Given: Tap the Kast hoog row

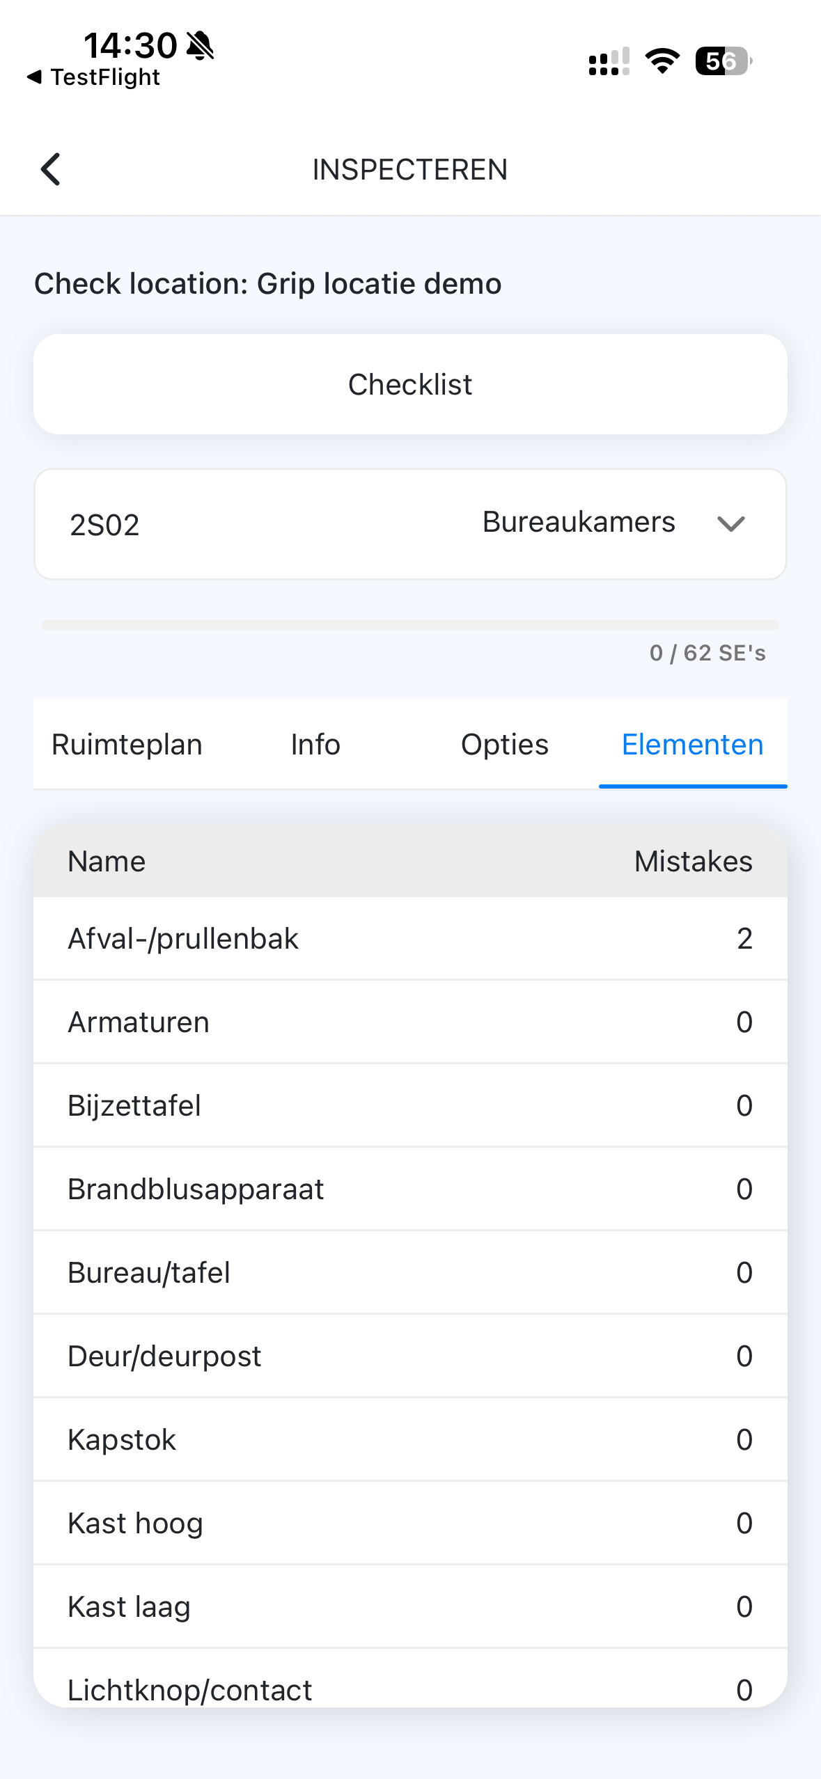Looking at the screenshot, I should [410, 1523].
